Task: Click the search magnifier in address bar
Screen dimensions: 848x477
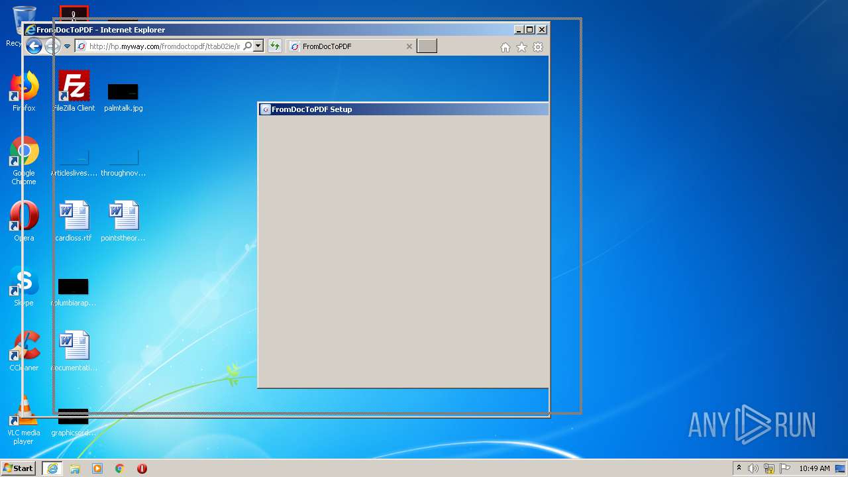Action: coord(248,46)
